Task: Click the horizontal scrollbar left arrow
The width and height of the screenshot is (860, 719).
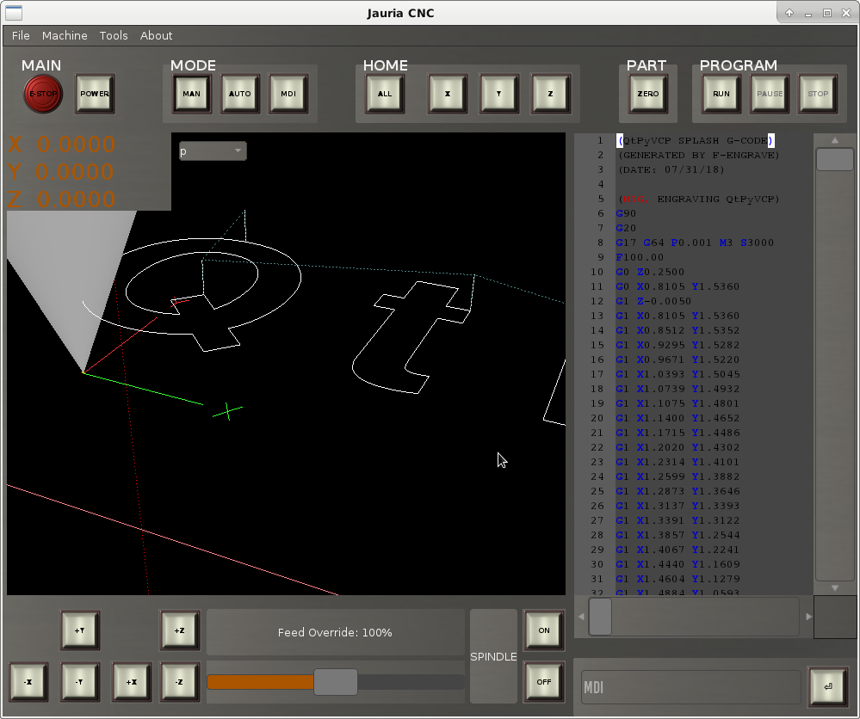Action: coord(581,617)
